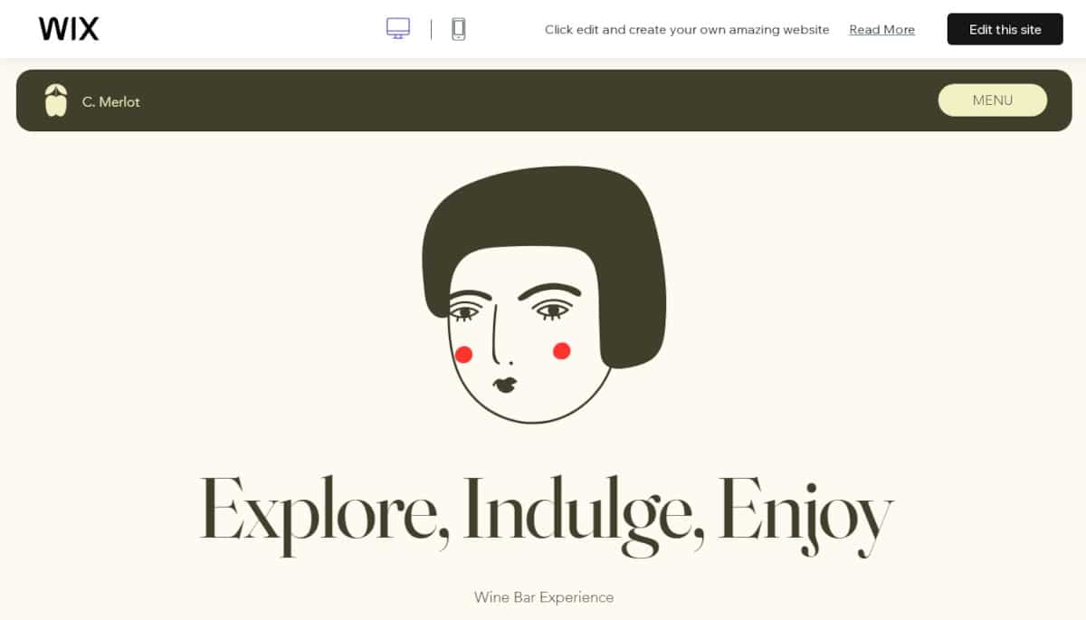Click the illustration's left eye

(x=465, y=311)
